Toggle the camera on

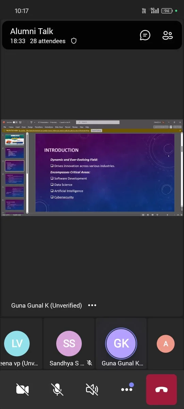(x=22, y=390)
